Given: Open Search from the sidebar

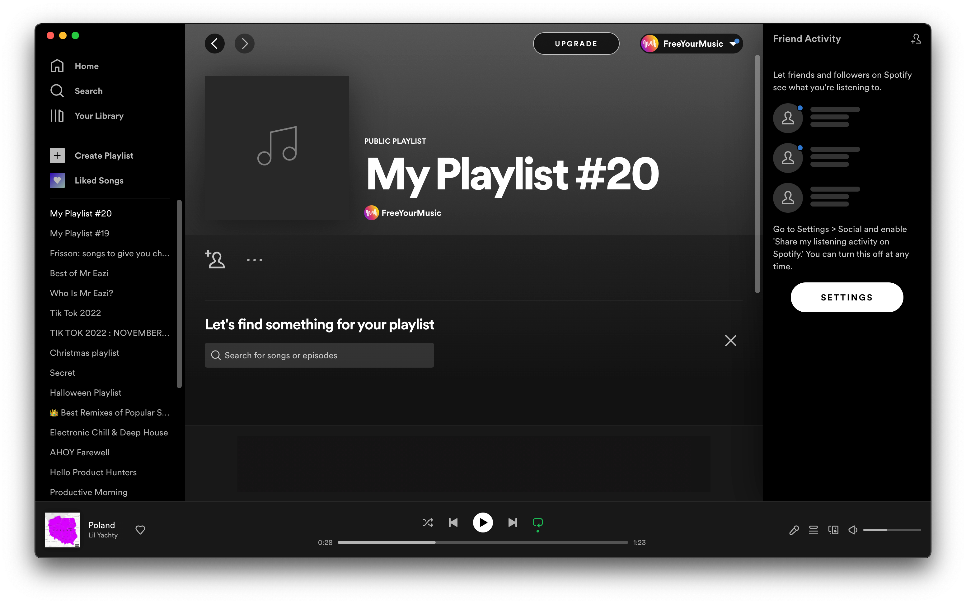Looking at the screenshot, I should [77, 91].
